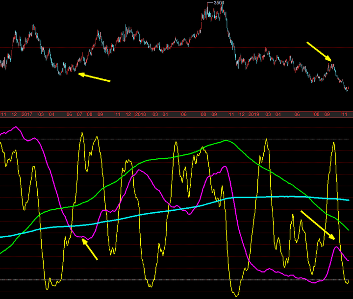Click the 06 month marker within 2019
The height and width of the screenshot is (299, 353).
297,114
